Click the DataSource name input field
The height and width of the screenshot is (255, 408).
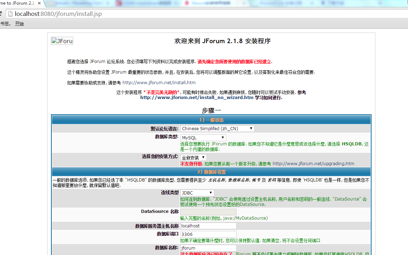(208, 212)
